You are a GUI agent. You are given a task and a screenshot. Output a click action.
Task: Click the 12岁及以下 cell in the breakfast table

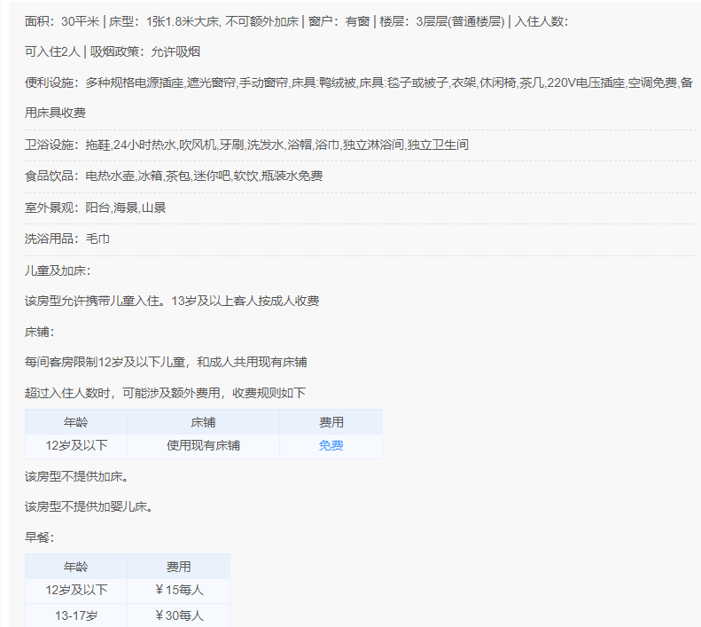point(76,591)
